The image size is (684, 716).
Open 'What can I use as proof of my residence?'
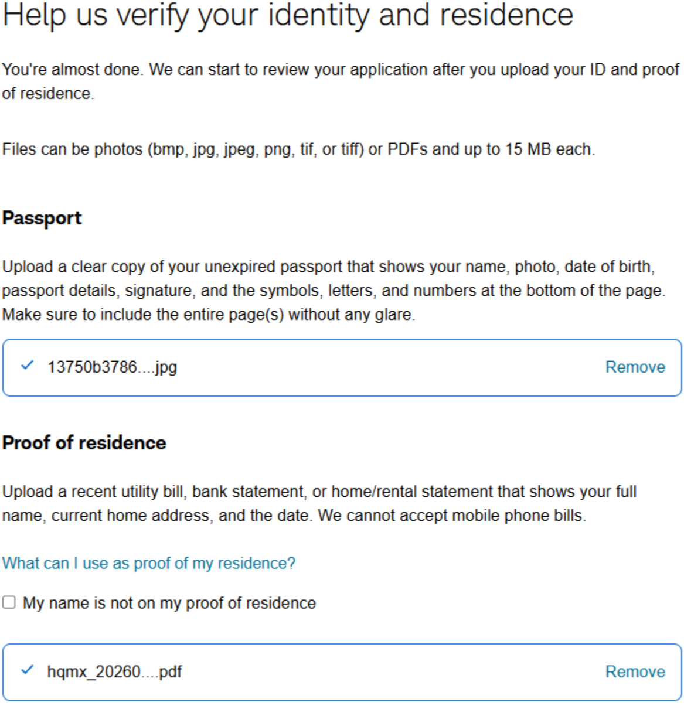(x=149, y=564)
